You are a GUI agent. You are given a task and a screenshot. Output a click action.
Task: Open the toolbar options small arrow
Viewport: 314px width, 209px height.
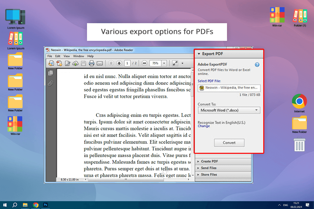pyautogui.click(x=183, y=63)
